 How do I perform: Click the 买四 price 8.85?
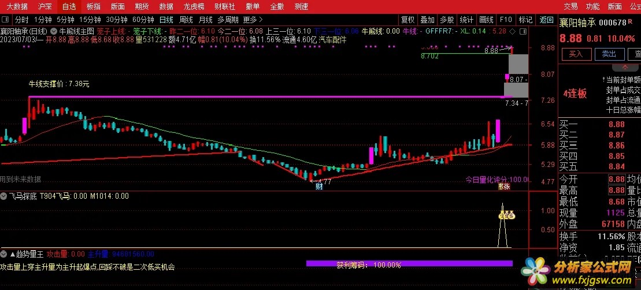tap(617, 156)
